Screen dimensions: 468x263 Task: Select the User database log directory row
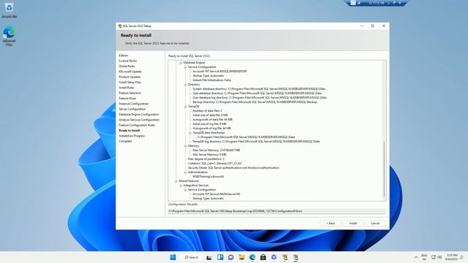tap(260, 97)
